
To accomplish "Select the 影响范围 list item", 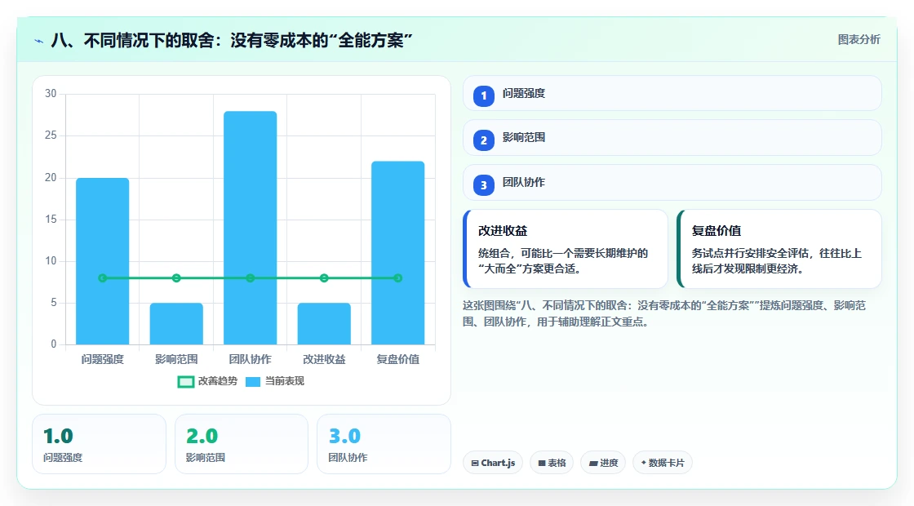I will [672, 138].
